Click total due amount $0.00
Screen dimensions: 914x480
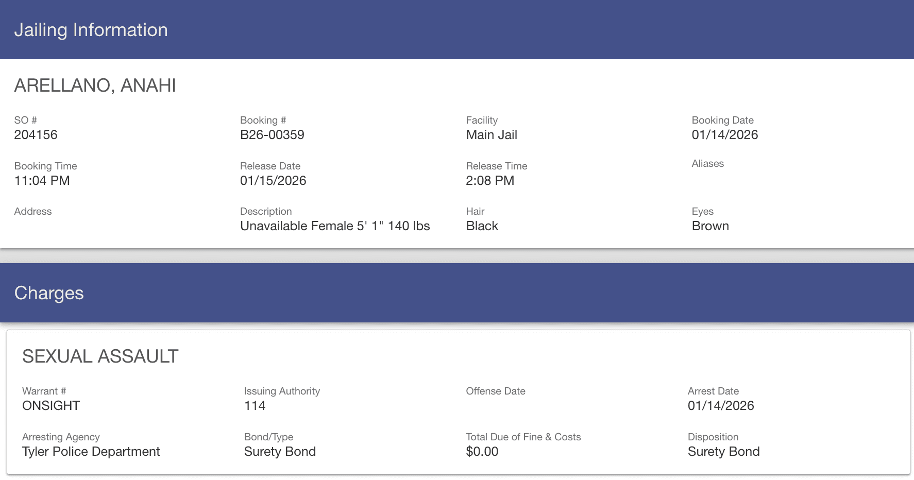point(482,452)
